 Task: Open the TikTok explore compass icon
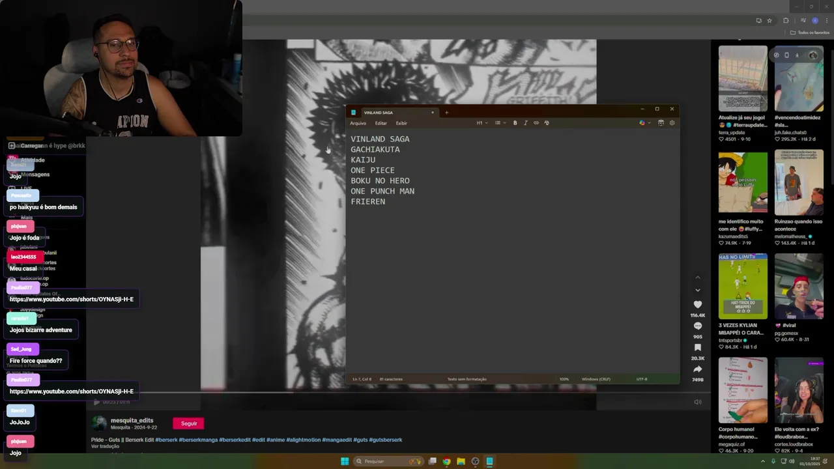(776, 55)
